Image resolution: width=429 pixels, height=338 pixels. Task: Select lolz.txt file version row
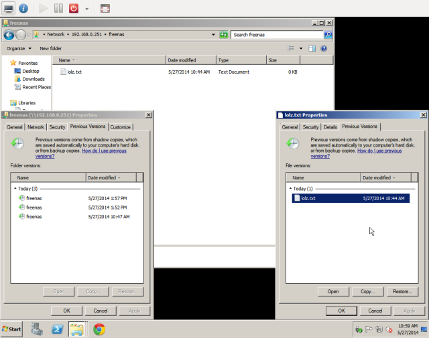point(351,198)
